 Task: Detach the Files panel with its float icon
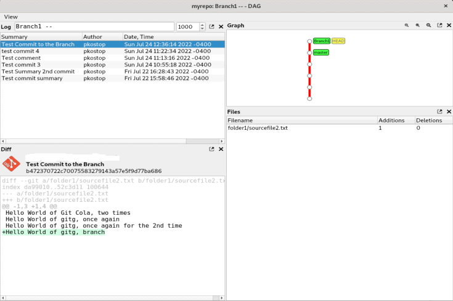[439, 111]
